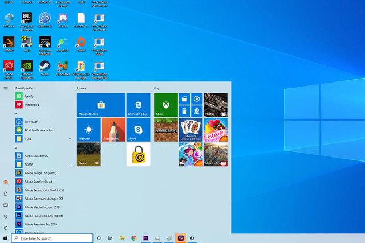Open Spotify from Recently added
The height and width of the screenshot is (243, 365).
[x=43, y=96]
